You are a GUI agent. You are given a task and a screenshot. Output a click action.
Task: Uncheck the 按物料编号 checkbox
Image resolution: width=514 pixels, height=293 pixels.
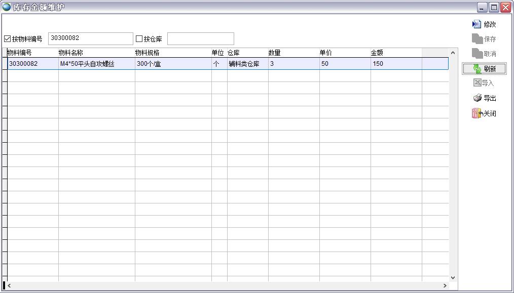8,39
